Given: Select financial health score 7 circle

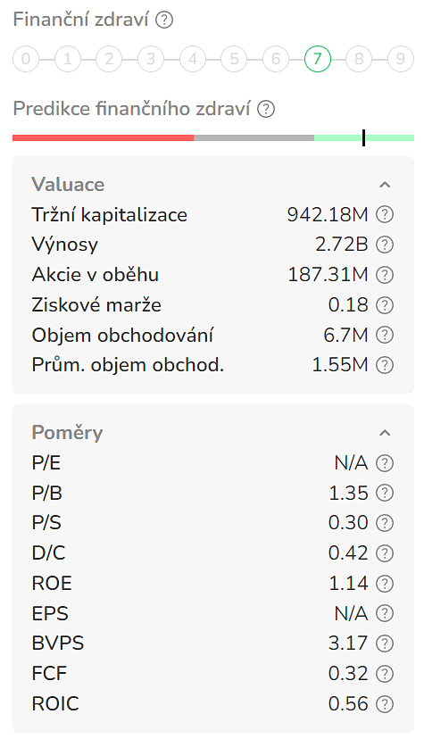Looking at the screenshot, I should coord(318,59).
